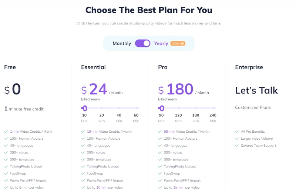Click the Let's Talk enterprise text
Viewport: 296px width, 189px height.
[256, 90]
